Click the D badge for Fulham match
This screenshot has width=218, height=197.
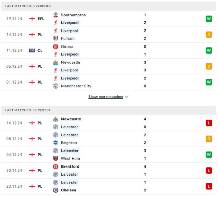click(209, 35)
